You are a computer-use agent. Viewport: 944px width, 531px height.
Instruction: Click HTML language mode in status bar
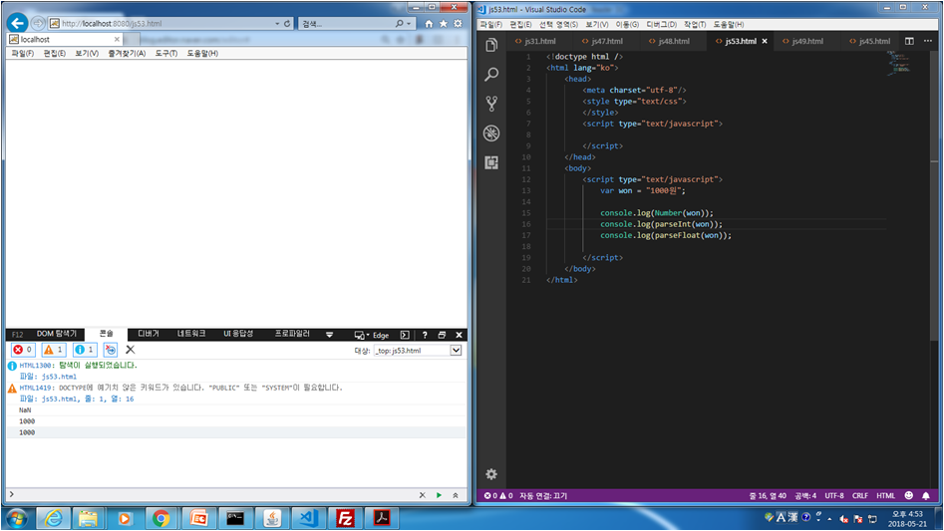tap(885, 495)
